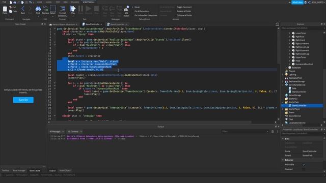Open Find with the binoculars icon

click(38, 9)
